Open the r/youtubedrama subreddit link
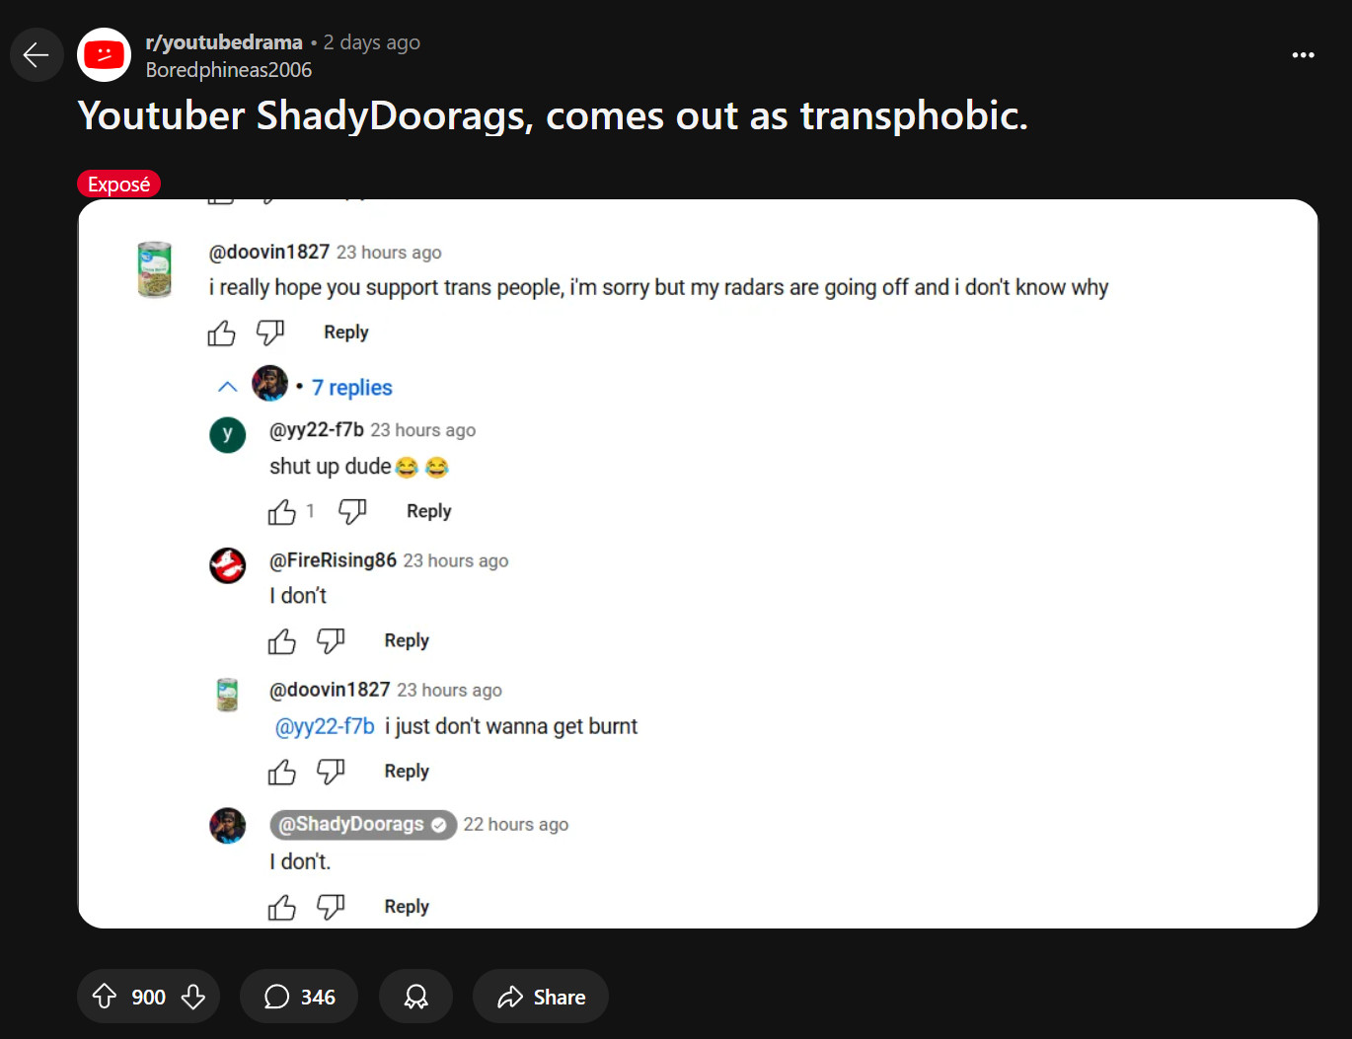1352x1039 pixels. tap(224, 42)
